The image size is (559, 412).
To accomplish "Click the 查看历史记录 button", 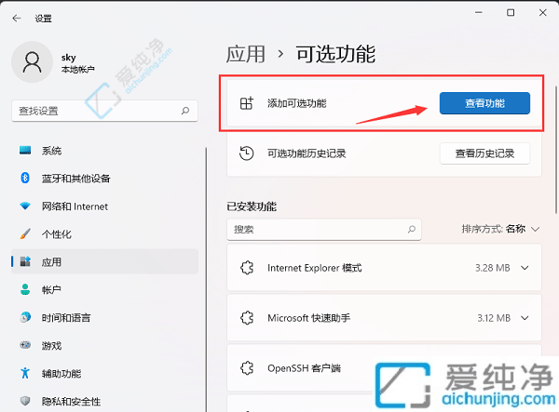I will [484, 153].
